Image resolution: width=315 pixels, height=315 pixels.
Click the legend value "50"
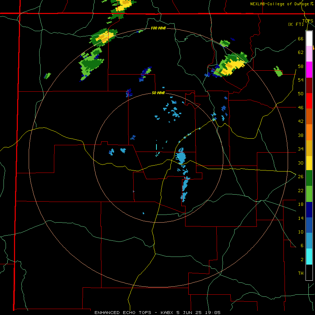(301, 93)
